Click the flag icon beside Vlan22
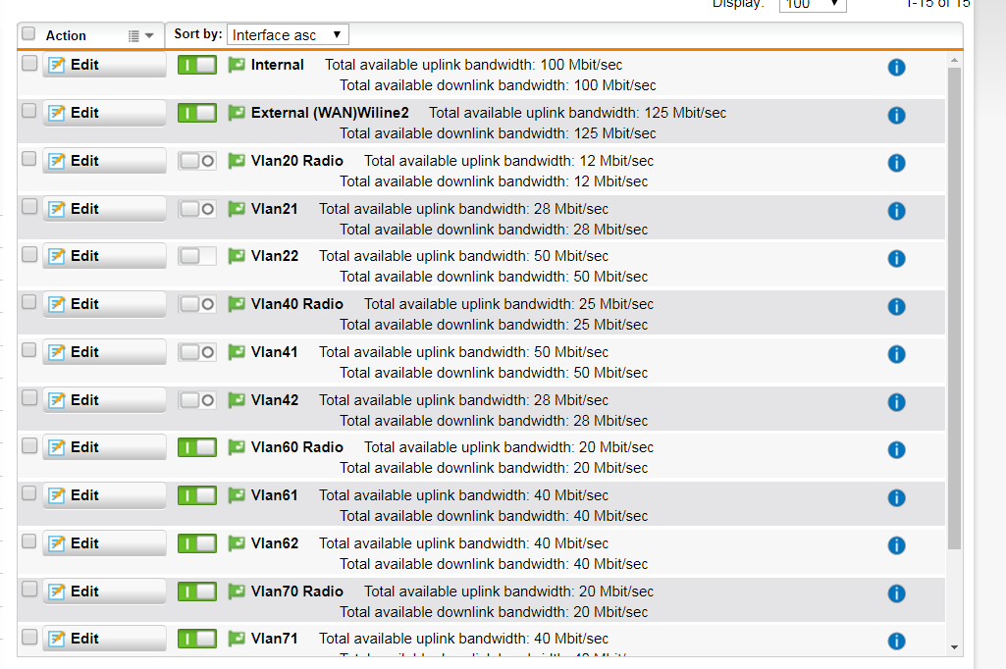Image resolution: width=1006 pixels, height=669 pixels. tap(237, 256)
